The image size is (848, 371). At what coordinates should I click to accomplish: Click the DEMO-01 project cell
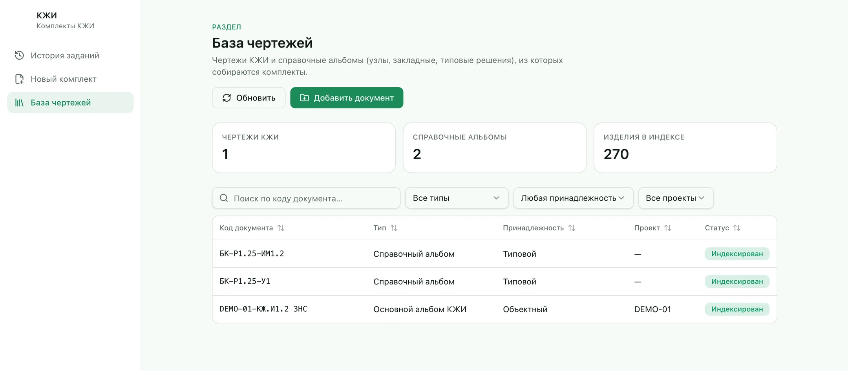[x=652, y=309]
